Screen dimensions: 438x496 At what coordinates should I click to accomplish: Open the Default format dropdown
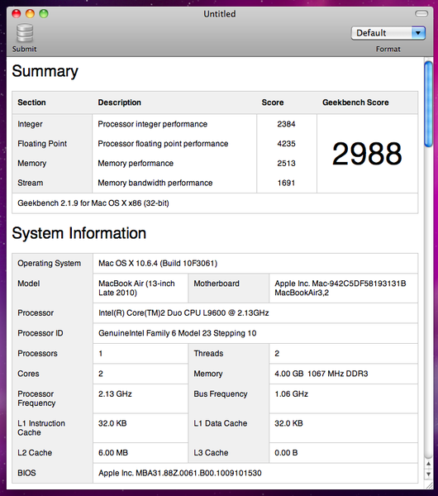point(388,33)
